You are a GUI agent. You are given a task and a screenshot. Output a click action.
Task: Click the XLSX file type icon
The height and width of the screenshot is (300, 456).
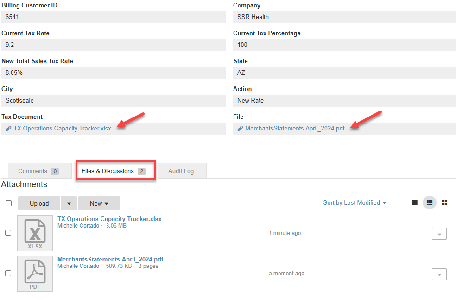[x=35, y=233]
